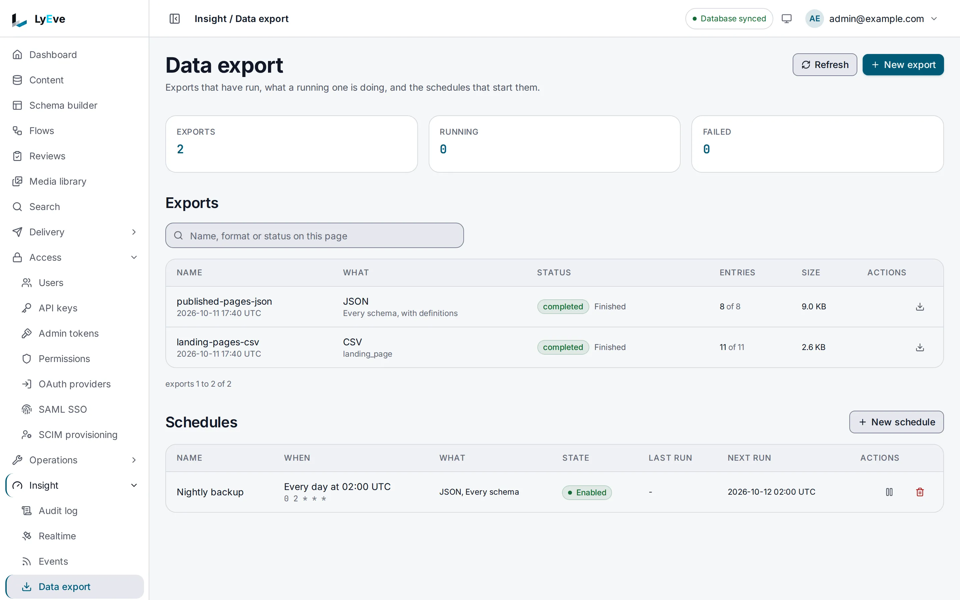Open Media library

pos(75,181)
